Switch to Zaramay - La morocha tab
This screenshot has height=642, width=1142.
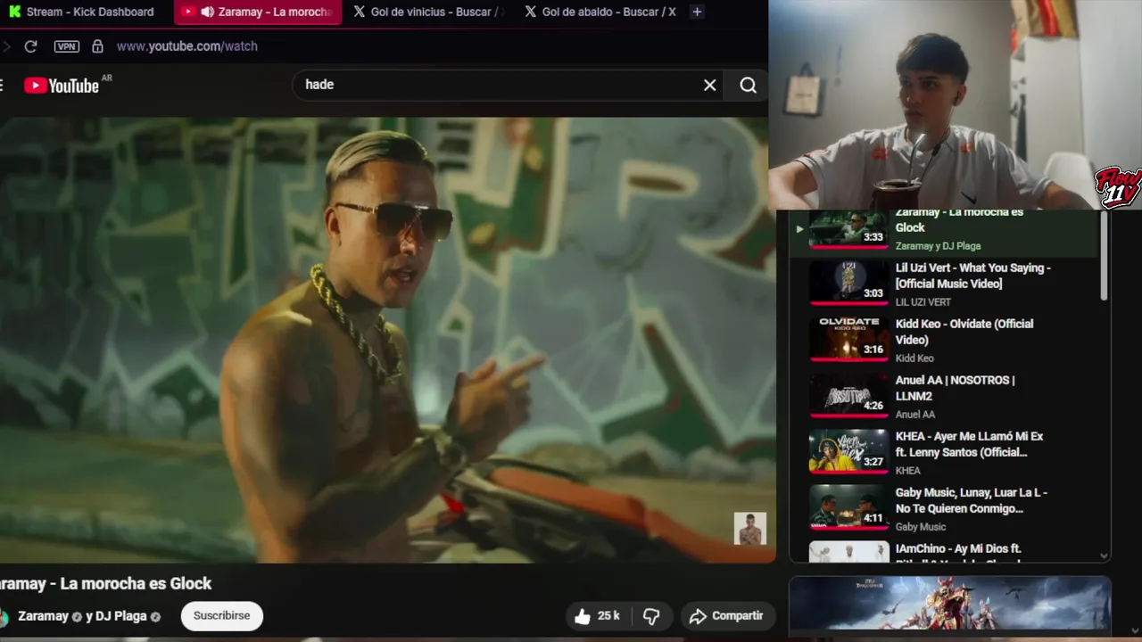(257, 12)
